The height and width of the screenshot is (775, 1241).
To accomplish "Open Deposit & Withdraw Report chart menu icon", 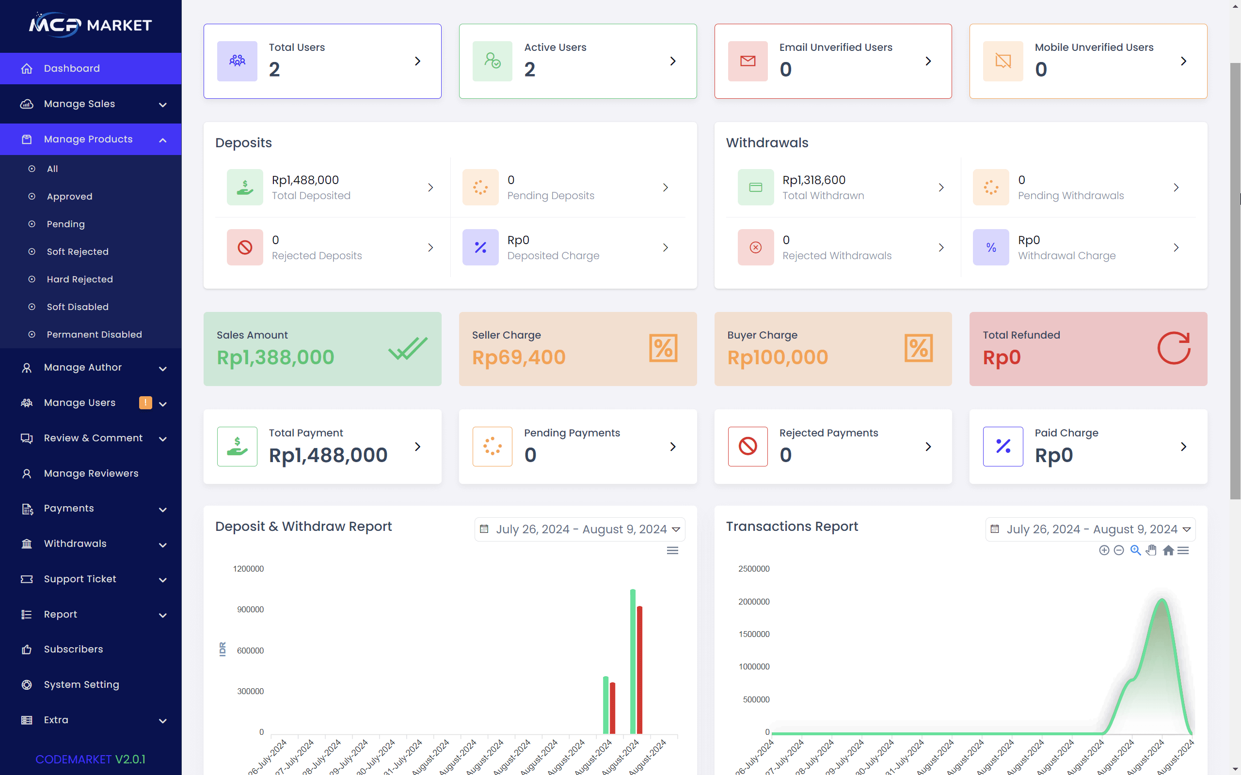I will point(672,550).
